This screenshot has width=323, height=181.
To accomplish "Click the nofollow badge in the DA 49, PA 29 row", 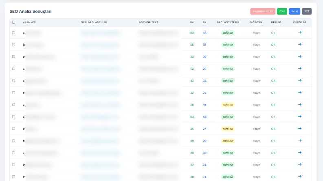I will tap(228, 141).
